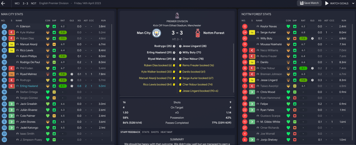
Task: Sort Man City stats by RAT column
Action: [63, 20]
